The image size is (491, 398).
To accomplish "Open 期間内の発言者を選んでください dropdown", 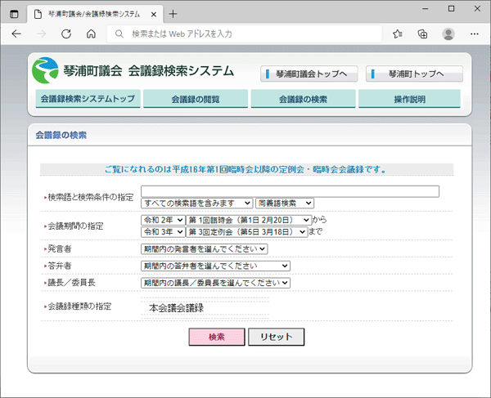I will [204, 249].
